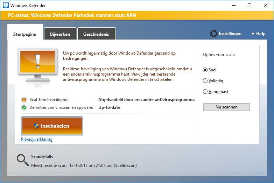The height and width of the screenshot is (183, 274).
Task: Click the 'Opties voor scan:' label
Action: 219,55
